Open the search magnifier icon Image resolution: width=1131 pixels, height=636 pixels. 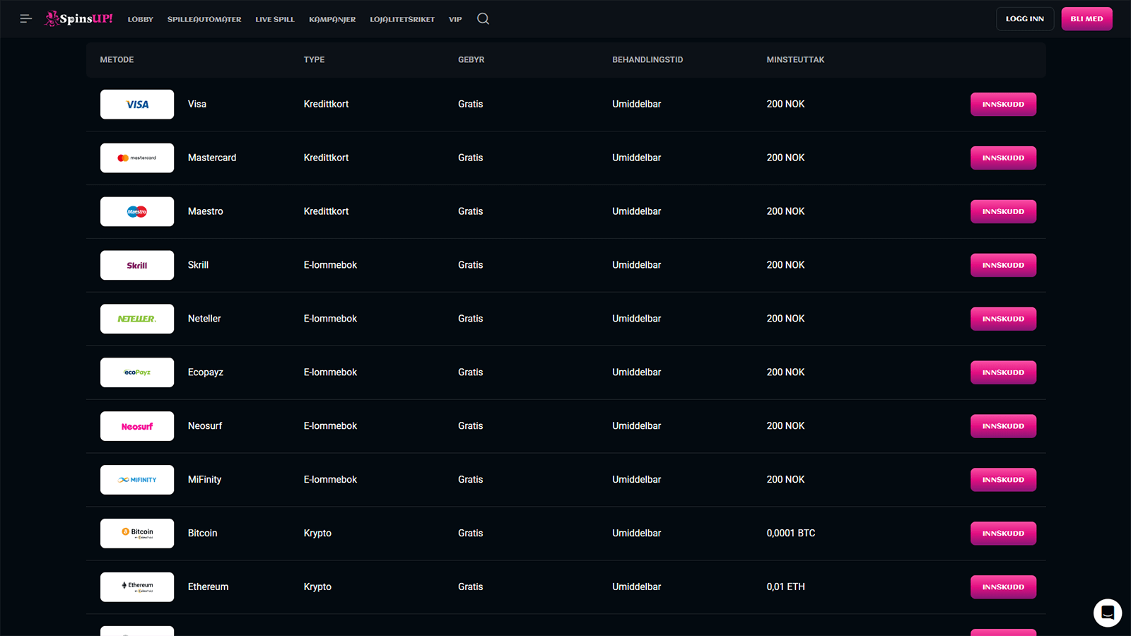pyautogui.click(x=483, y=19)
